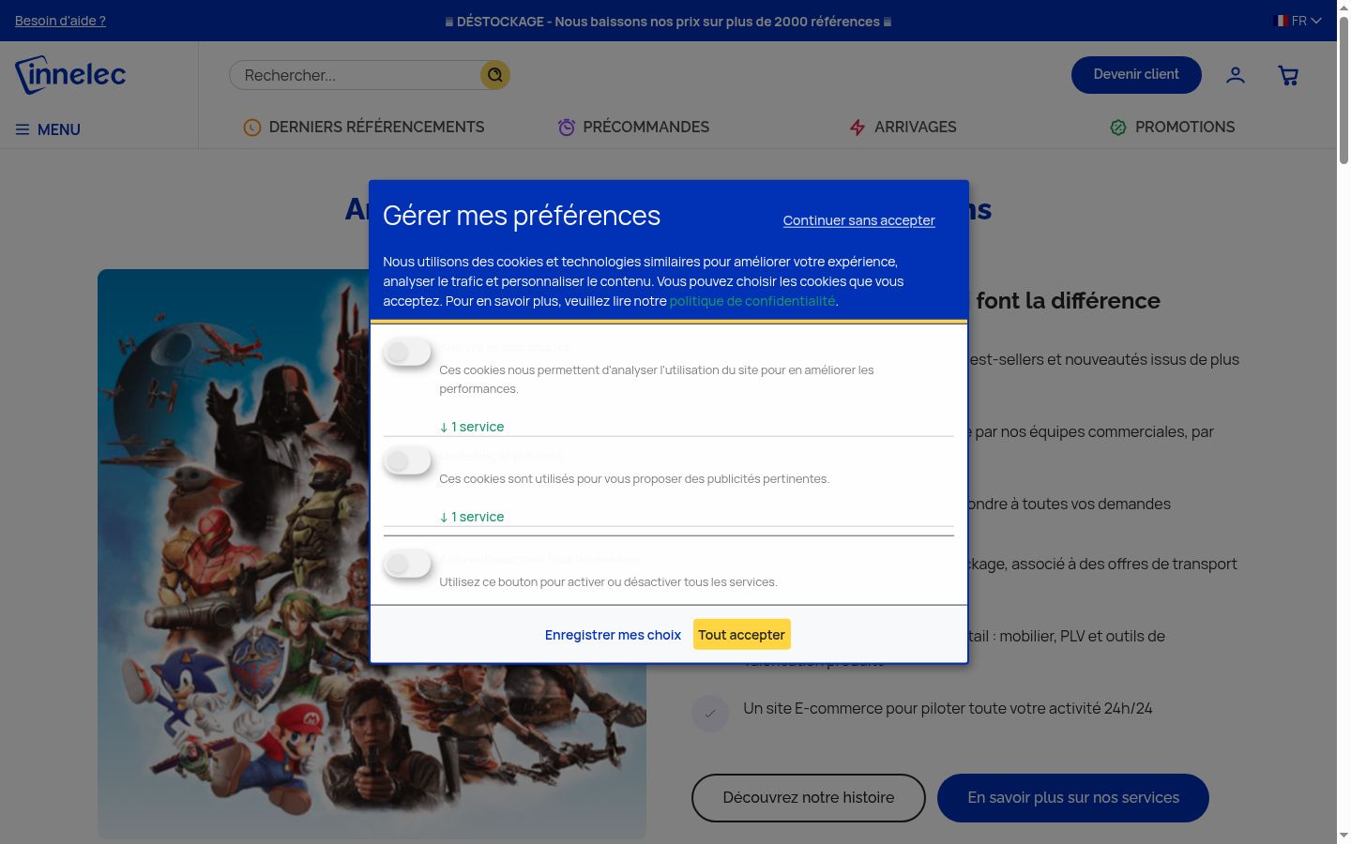Click 'Un site E-commerce pour piloter' text
The height and width of the screenshot is (844, 1351).
pos(948,709)
